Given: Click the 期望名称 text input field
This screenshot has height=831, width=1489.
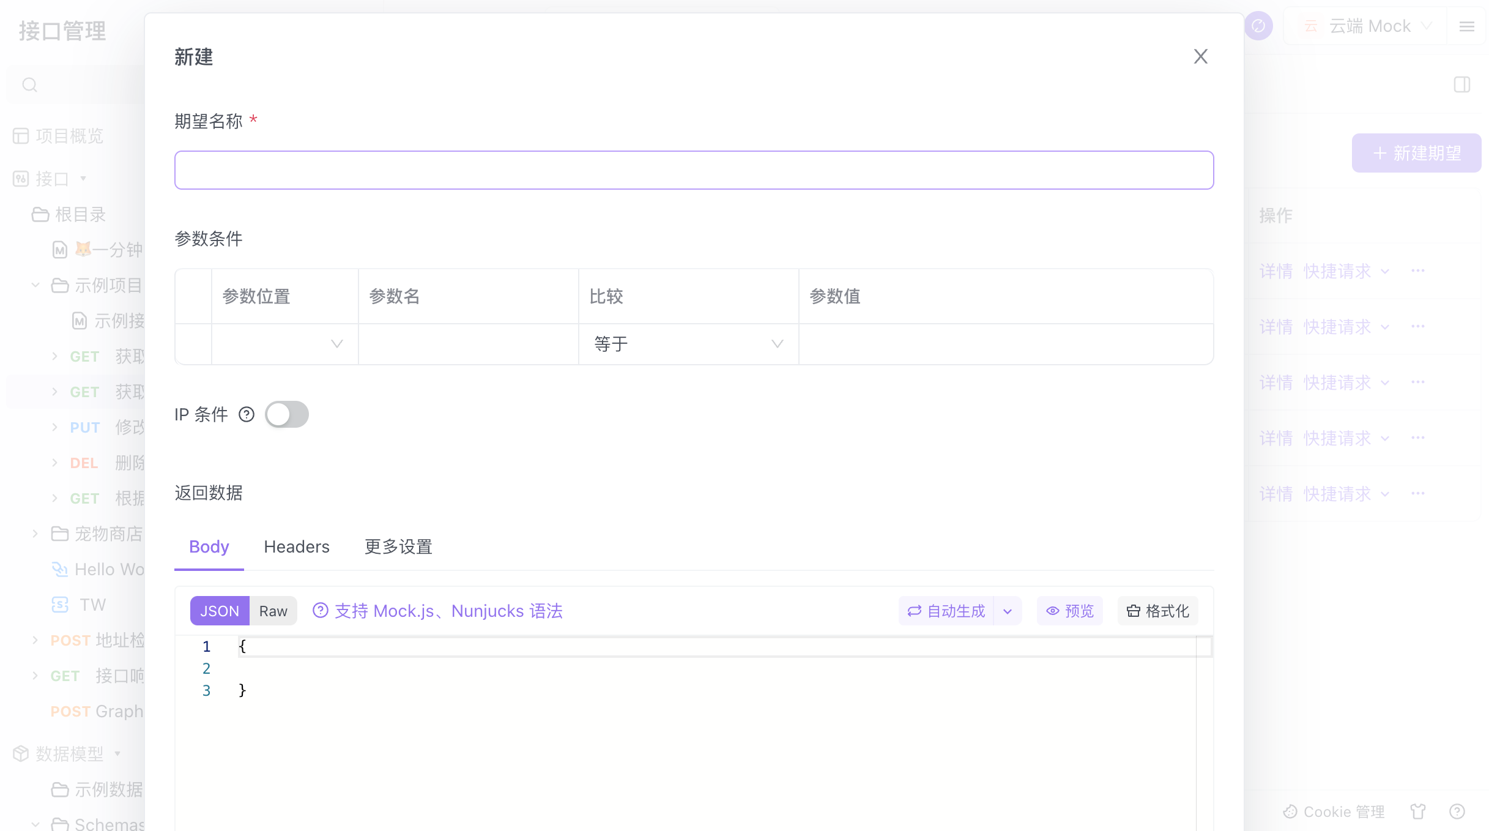Looking at the screenshot, I should tap(694, 170).
